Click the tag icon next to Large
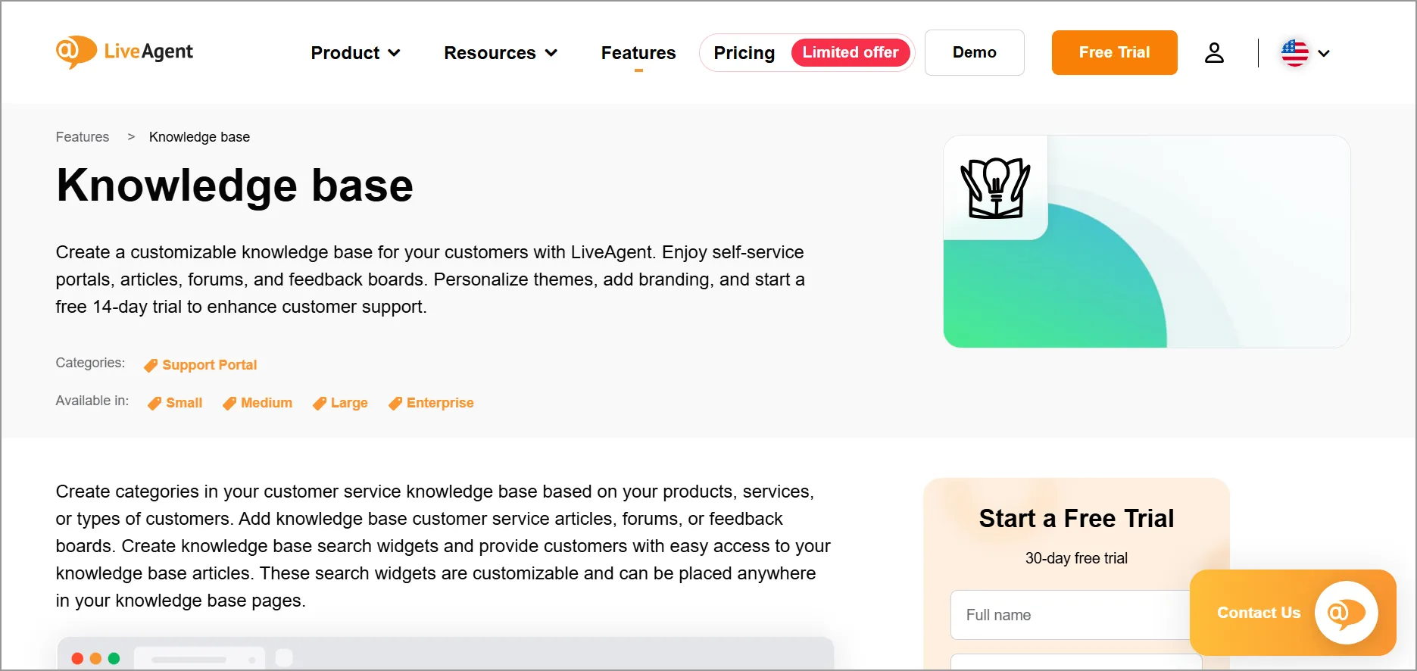 coord(320,403)
